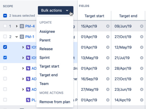Collapse the PM-1 row

pyautogui.click(x=16, y=37)
